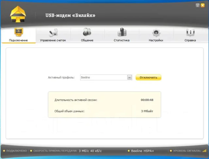This screenshot has height=159, width=209.
Task: Minimize the USB-модем window
Action: tap(198, 5)
